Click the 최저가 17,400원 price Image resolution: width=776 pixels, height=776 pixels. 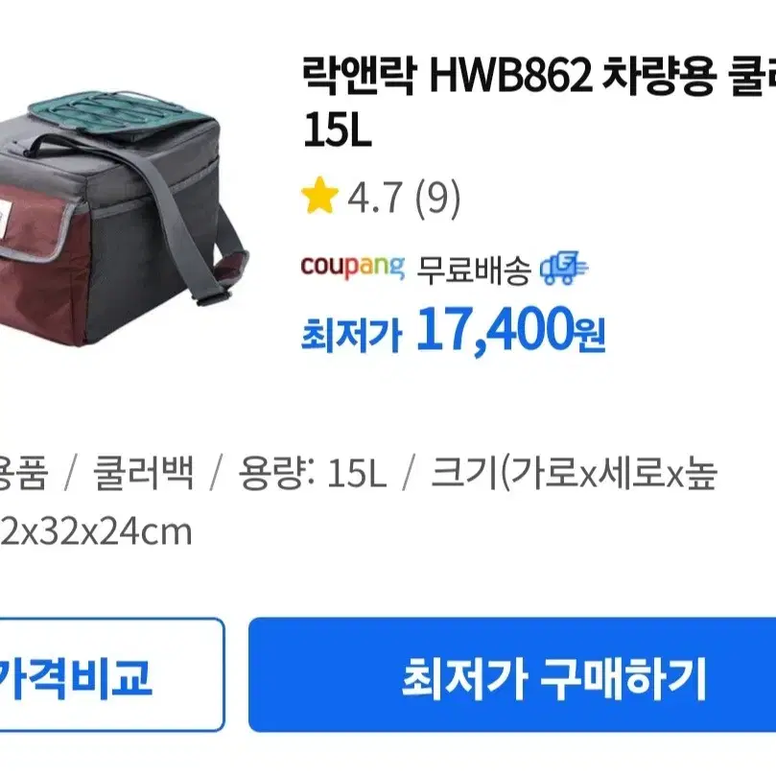(454, 331)
